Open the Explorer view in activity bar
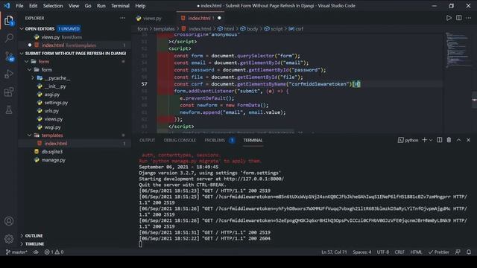This screenshot has width=477, height=268. point(9,21)
